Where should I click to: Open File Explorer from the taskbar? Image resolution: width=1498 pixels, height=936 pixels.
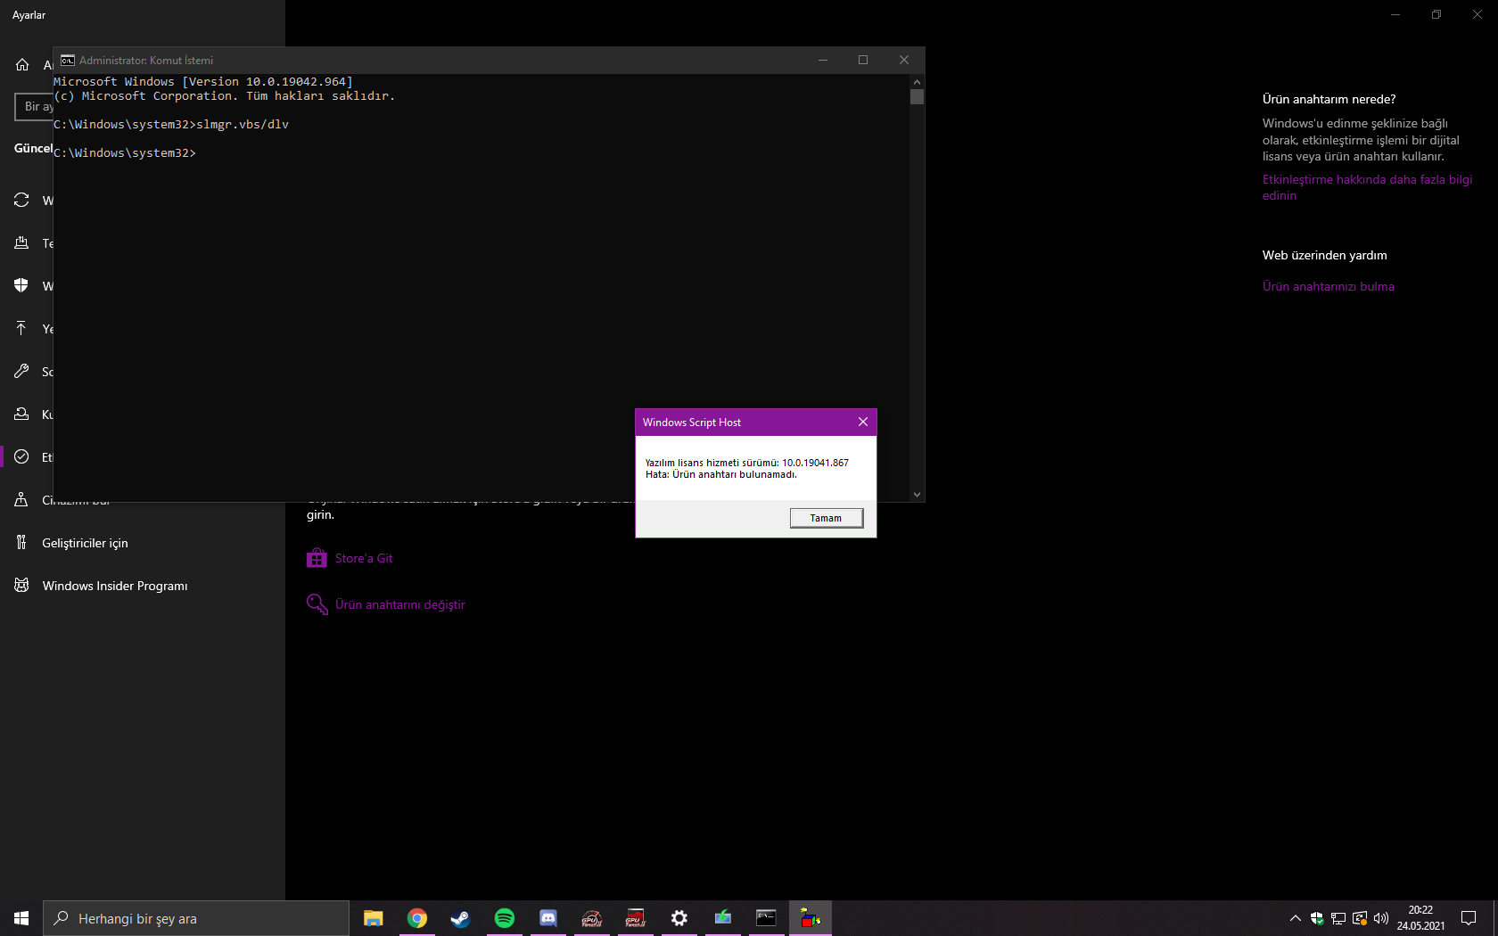click(374, 918)
